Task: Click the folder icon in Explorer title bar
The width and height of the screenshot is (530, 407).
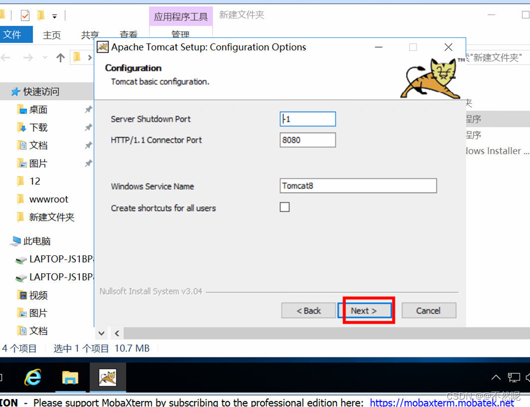Action: tap(2, 15)
